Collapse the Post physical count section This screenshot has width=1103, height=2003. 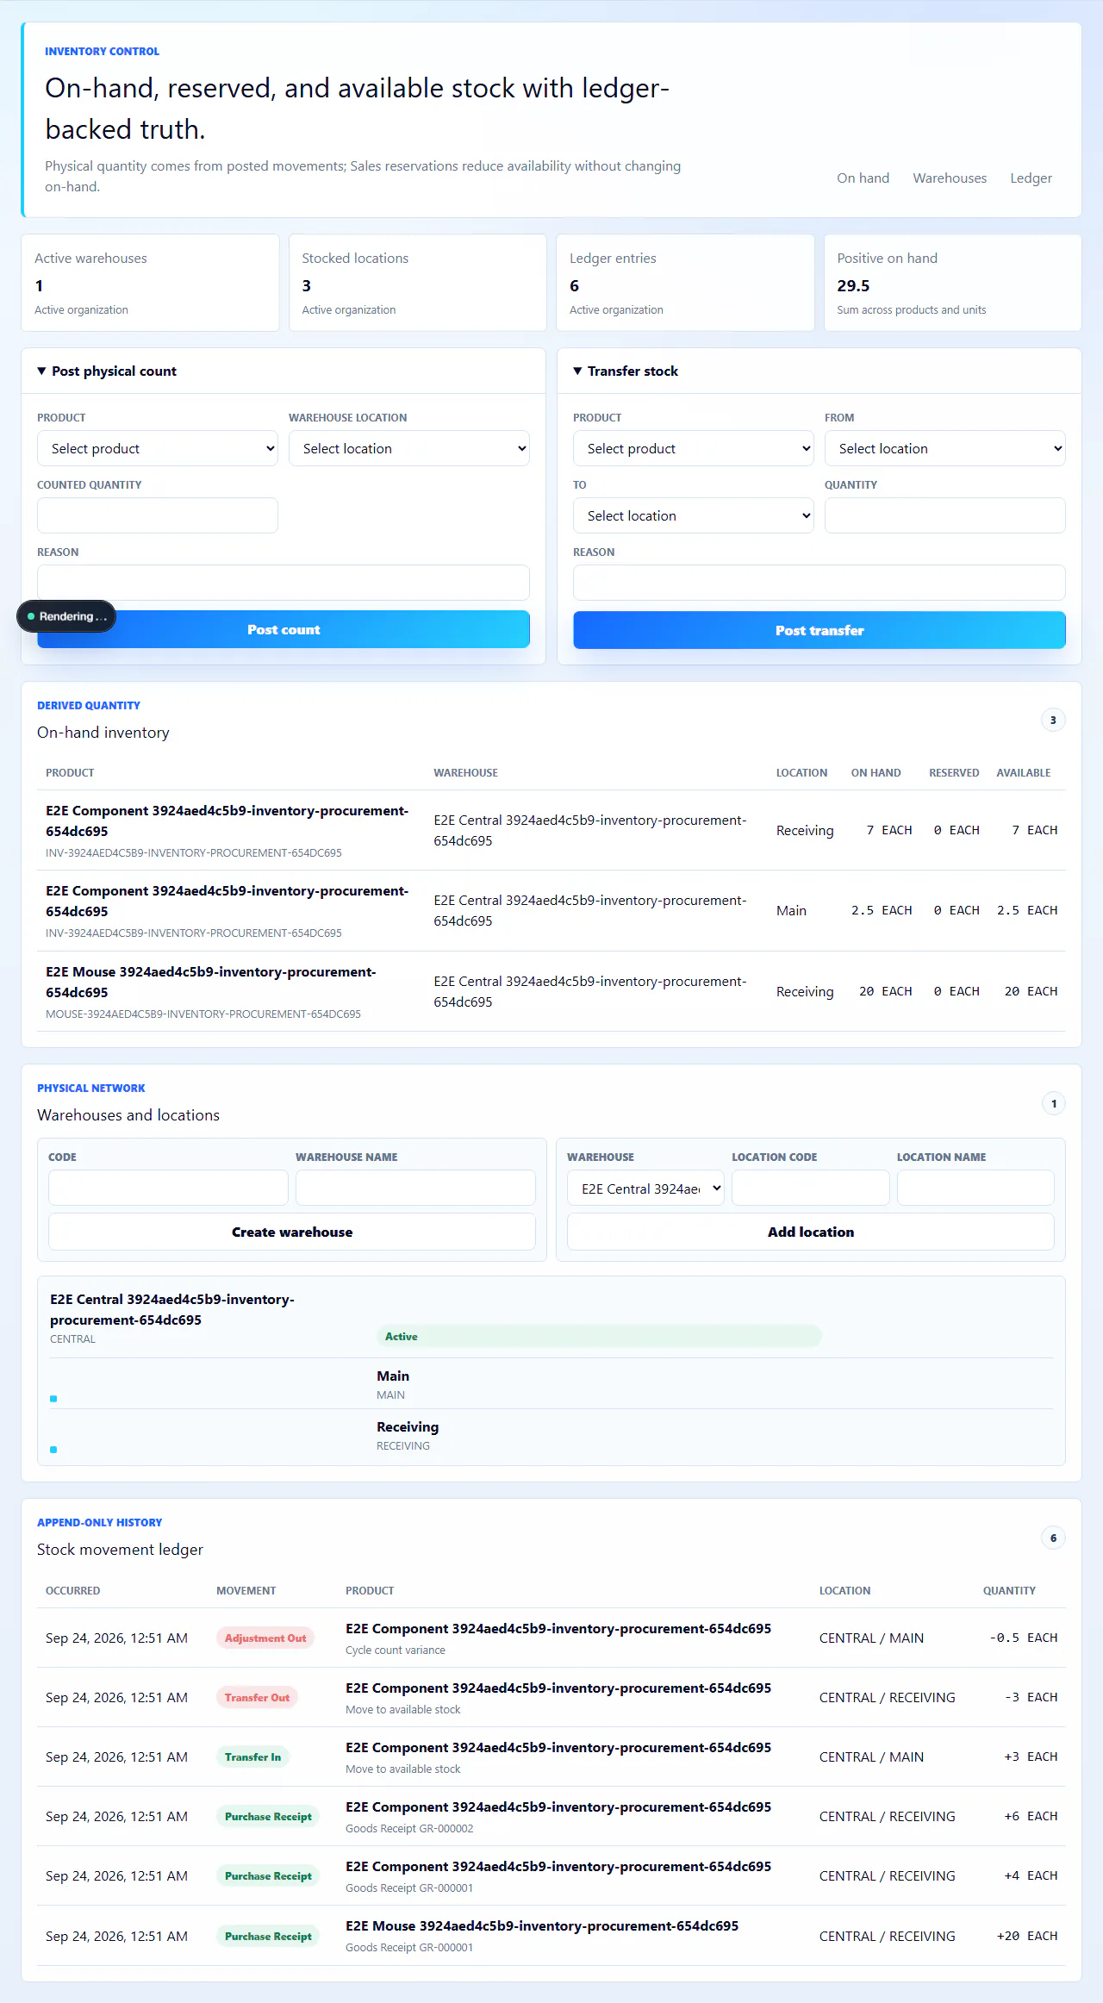point(107,371)
